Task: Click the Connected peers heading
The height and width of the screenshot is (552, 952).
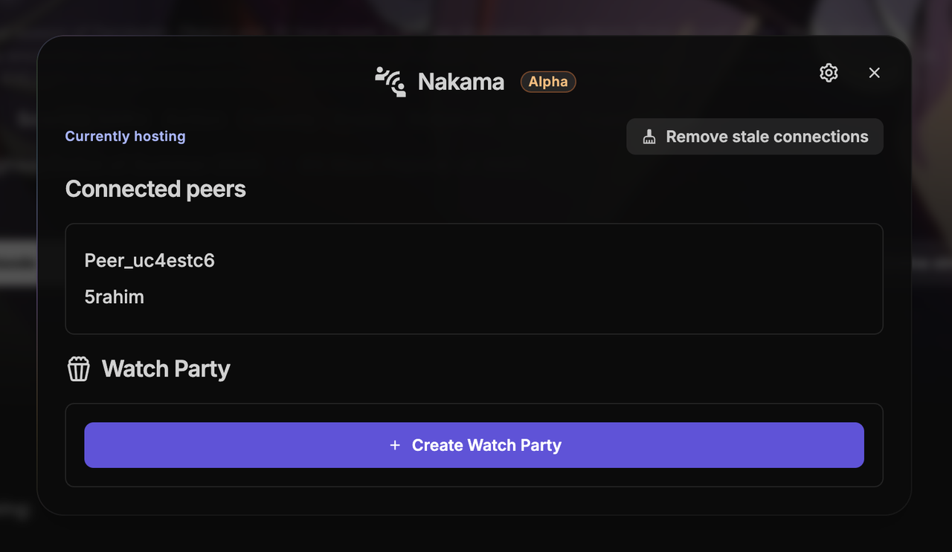Action: pos(155,189)
